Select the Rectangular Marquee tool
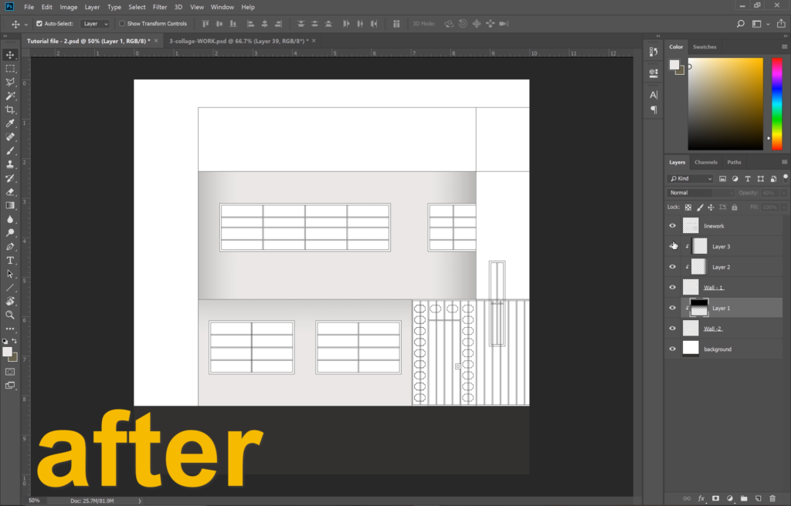Screen dimensions: 791x506 point(10,69)
